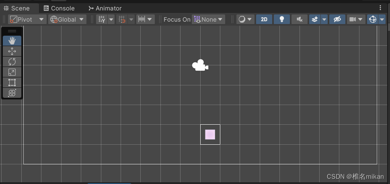Open the Scene view three-dot options menu
This screenshot has height=184, width=390.
point(380,8)
